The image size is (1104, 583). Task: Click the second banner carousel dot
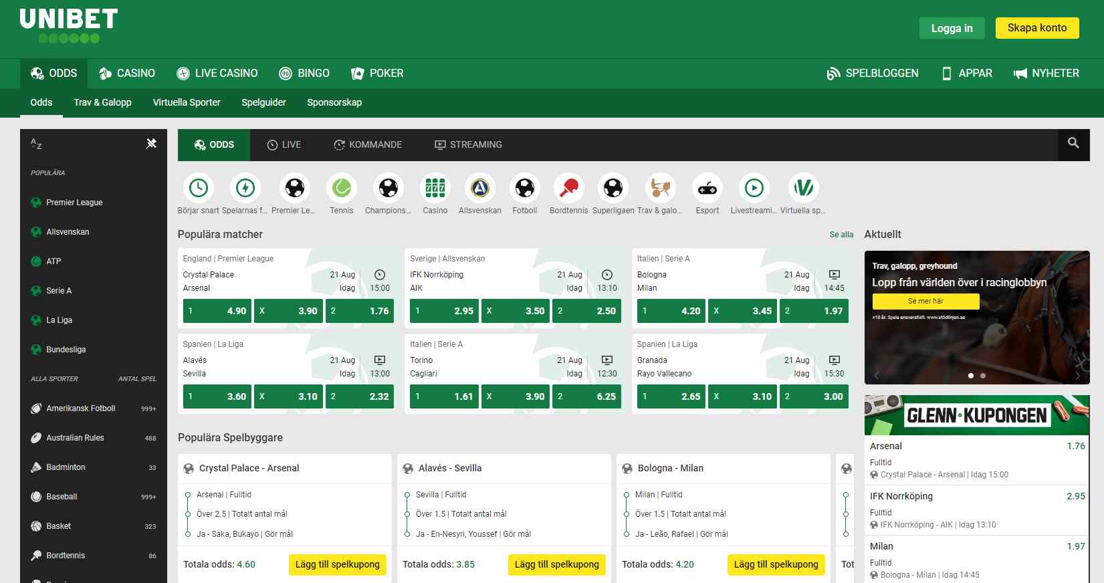(x=983, y=376)
